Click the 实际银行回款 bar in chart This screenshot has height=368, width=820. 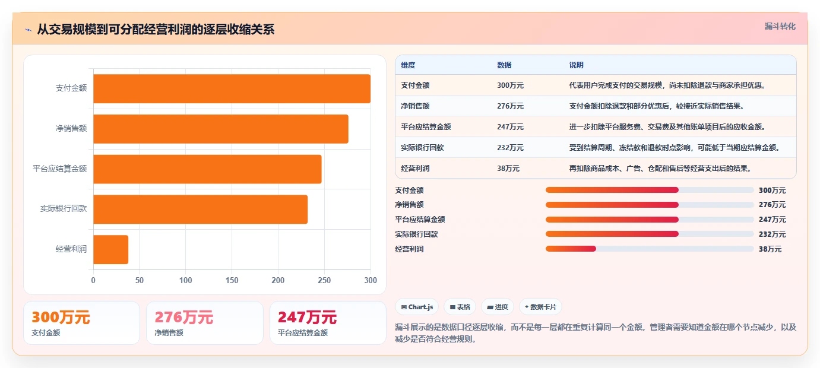coord(200,210)
